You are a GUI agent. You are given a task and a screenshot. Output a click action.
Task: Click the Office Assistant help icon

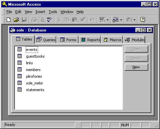click(142, 20)
